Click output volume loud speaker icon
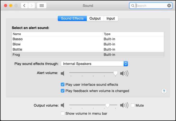Screen dimensions: 176x121 point(124,105)
